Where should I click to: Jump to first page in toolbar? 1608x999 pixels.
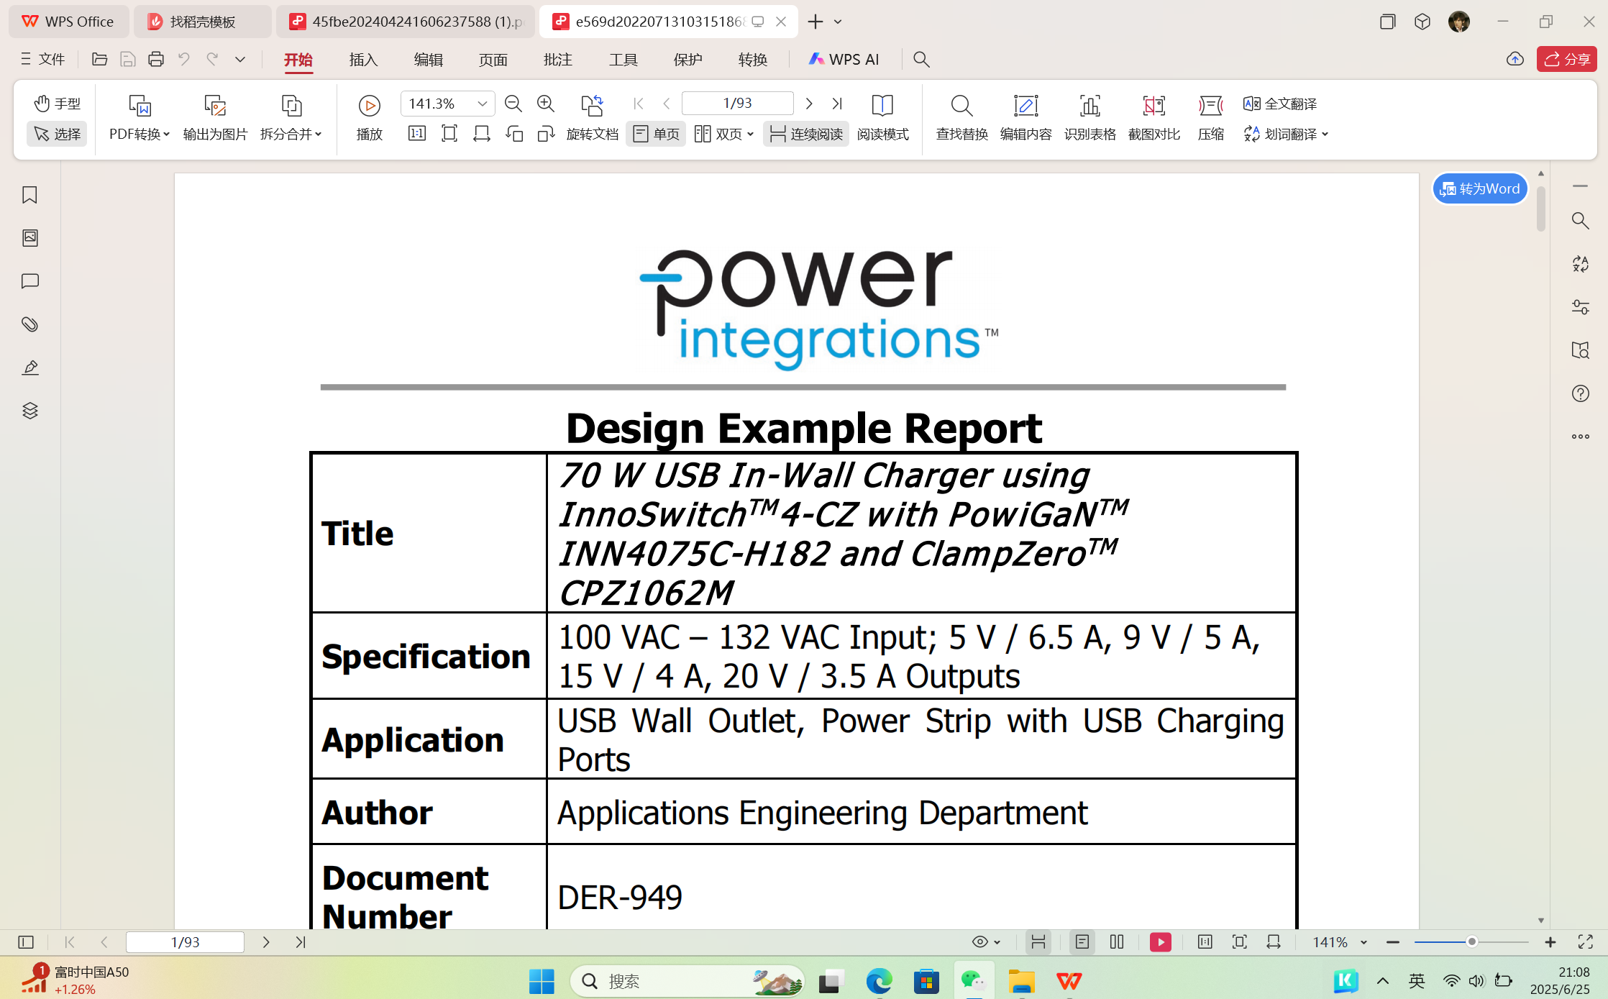click(639, 104)
